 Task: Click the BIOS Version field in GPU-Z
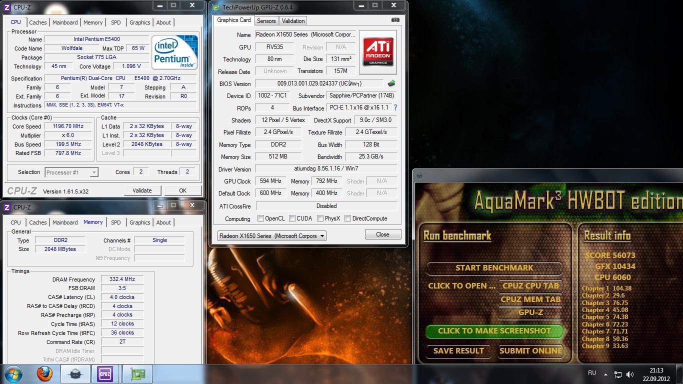click(319, 83)
